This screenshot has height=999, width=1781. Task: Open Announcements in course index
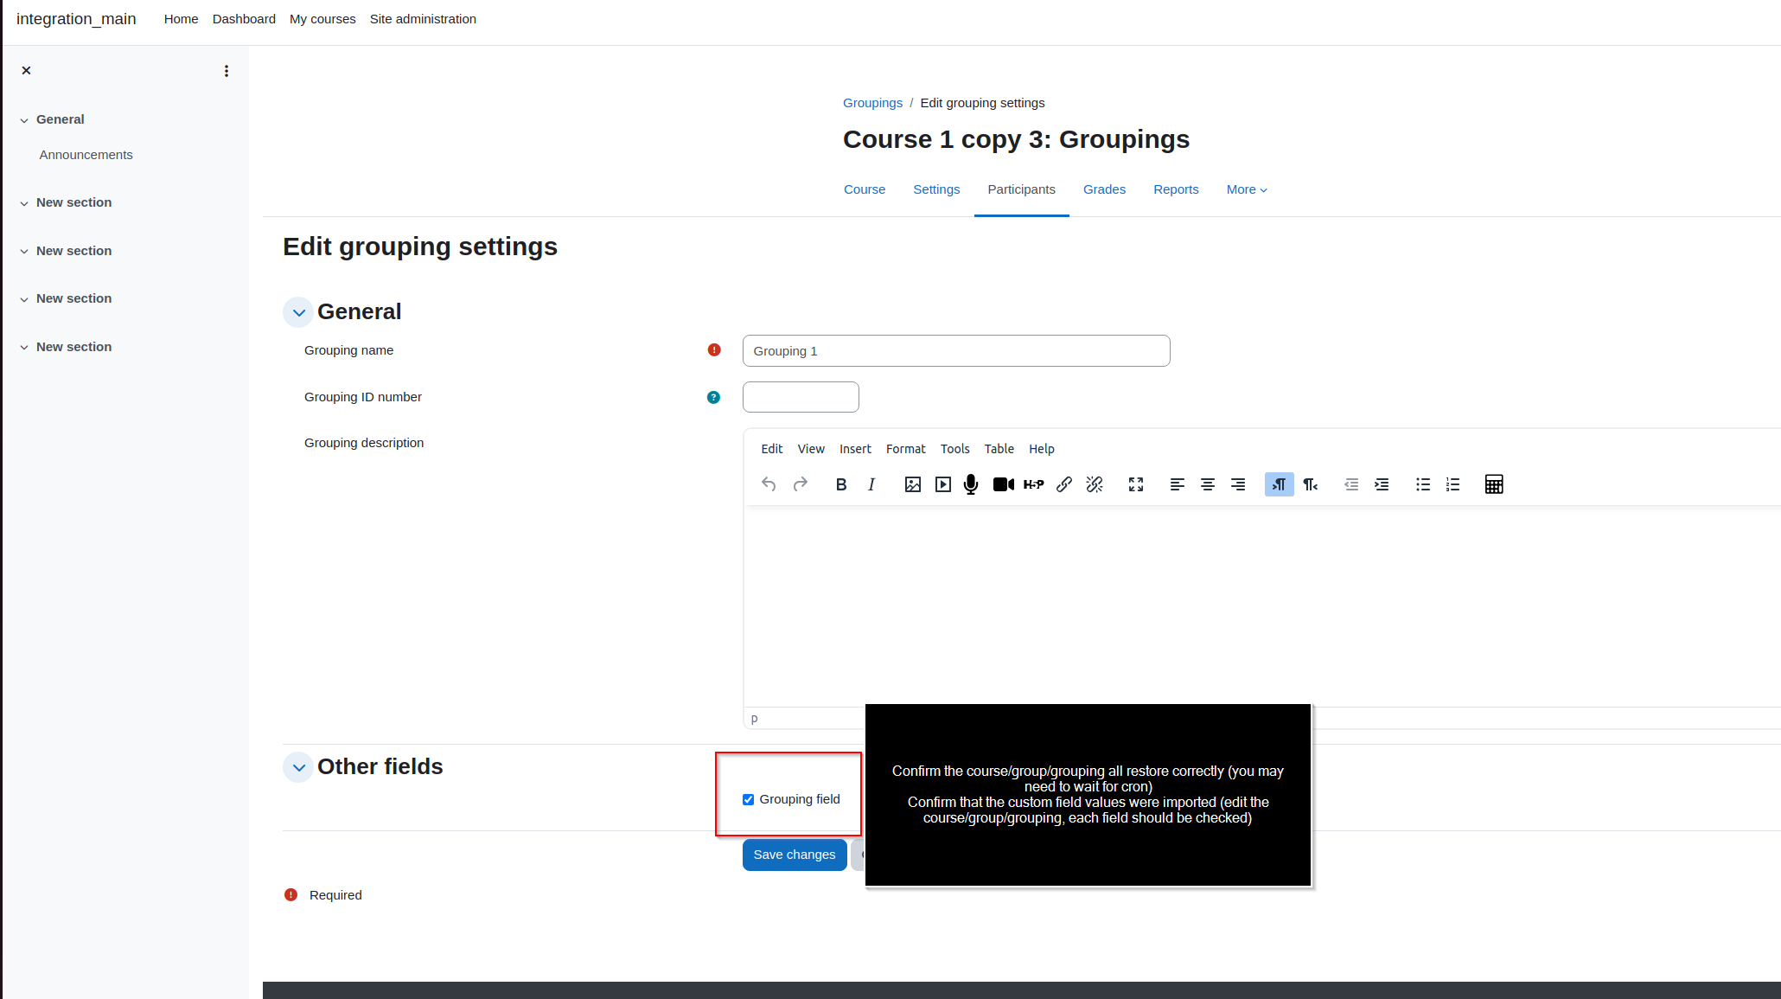click(86, 155)
